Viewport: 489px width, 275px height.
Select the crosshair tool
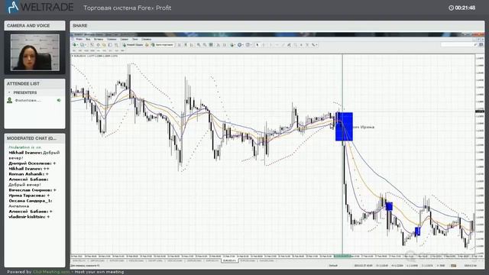(264, 45)
